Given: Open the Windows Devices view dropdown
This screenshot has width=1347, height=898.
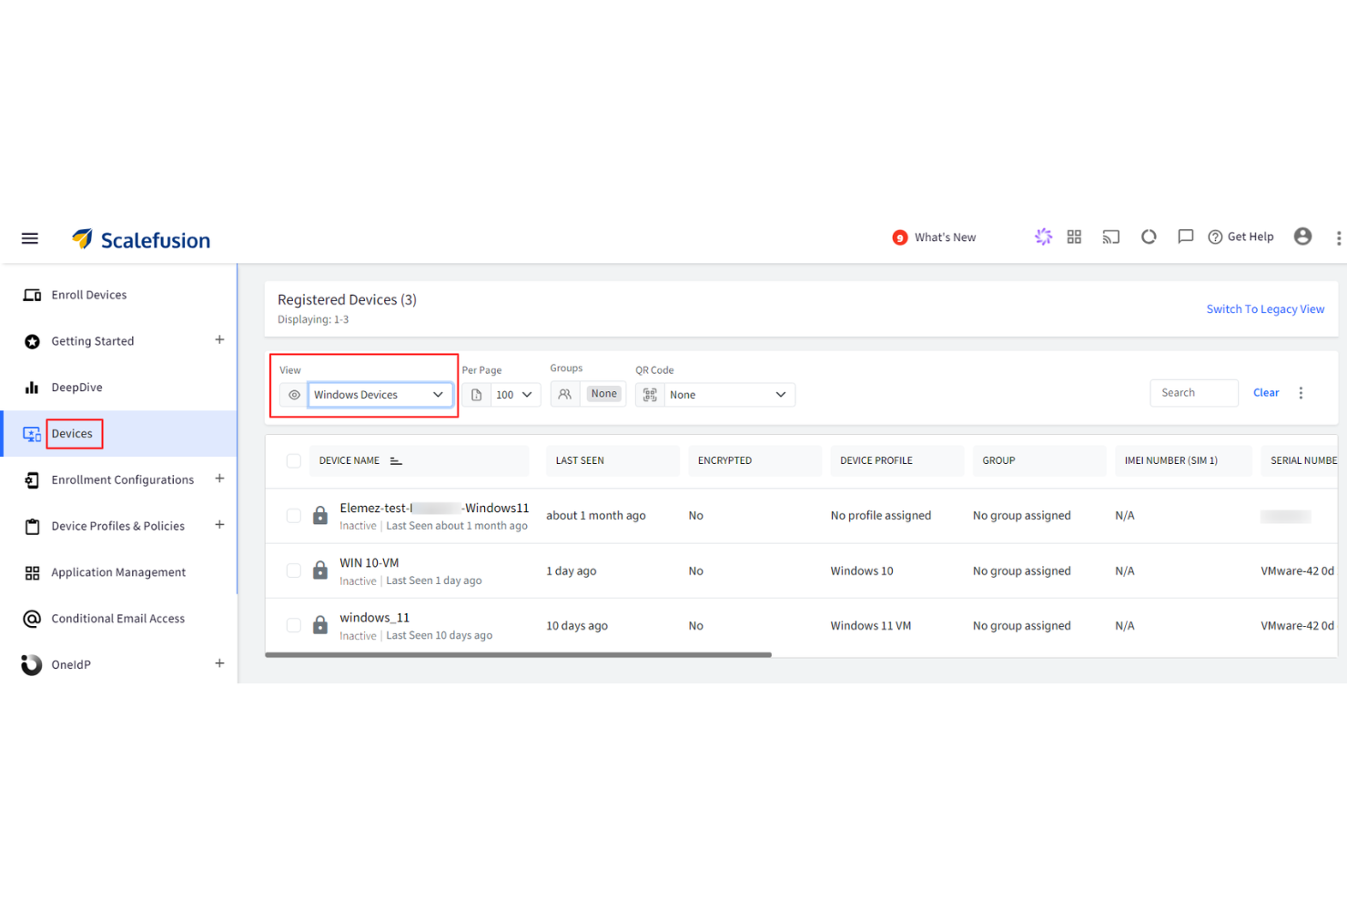Looking at the screenshot, I should 380,395.
